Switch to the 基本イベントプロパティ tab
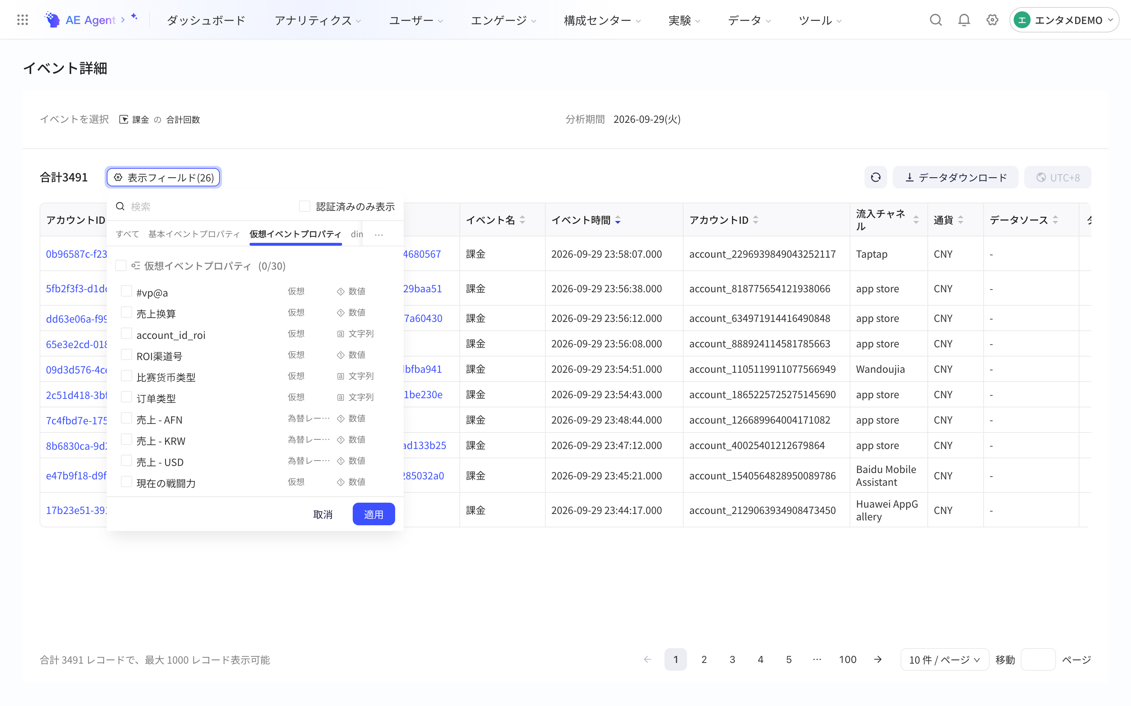Screen dimensions: 1131x706 [x=194, y=234]
